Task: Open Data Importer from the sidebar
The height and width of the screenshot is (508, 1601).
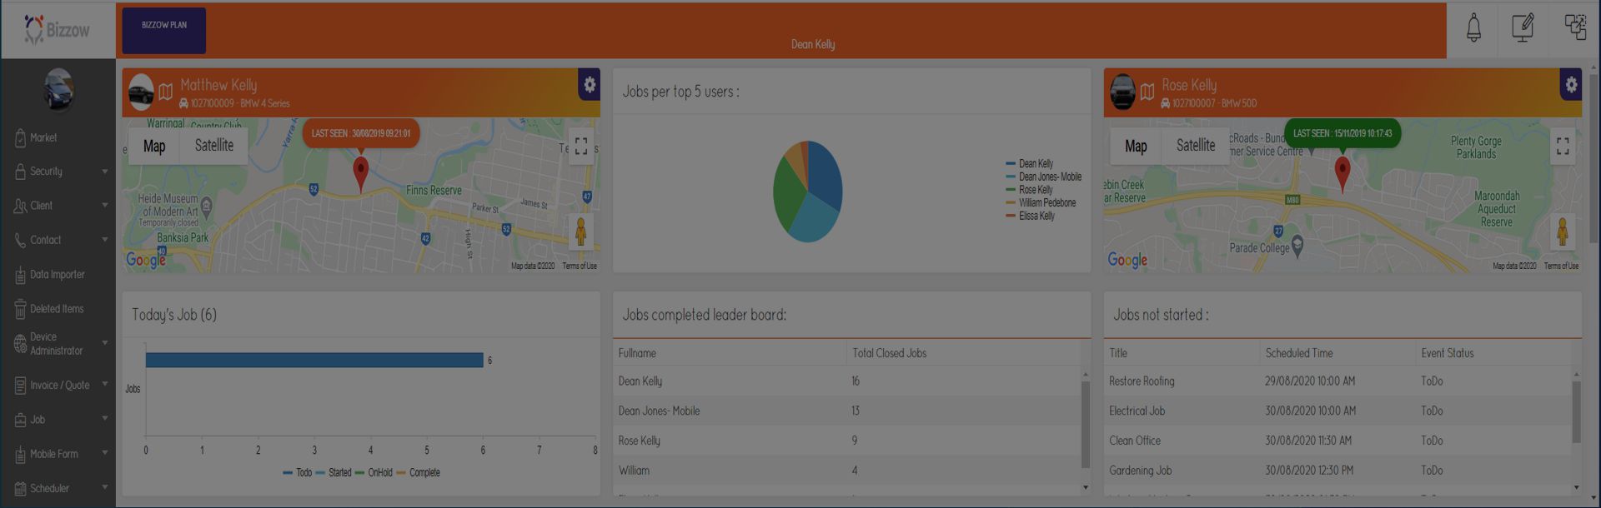Action: point(58,275)
